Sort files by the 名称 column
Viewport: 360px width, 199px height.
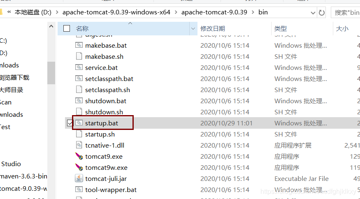(x=82, y=29)
